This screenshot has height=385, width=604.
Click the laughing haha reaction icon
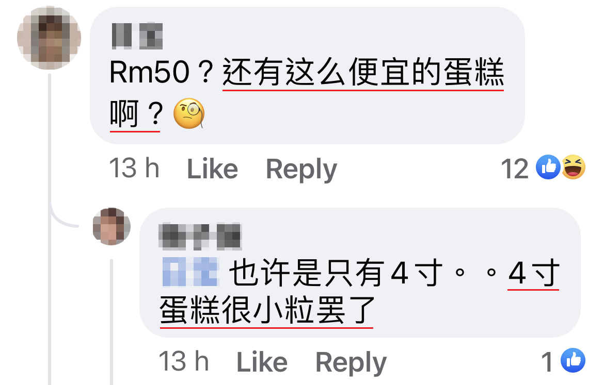573,168
